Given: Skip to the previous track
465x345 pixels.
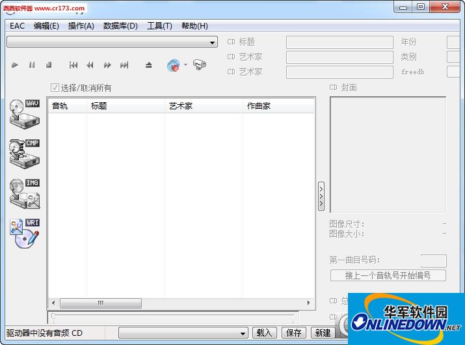Looking at the screenshot, I should pyautogui.click(x=73, y=64).
